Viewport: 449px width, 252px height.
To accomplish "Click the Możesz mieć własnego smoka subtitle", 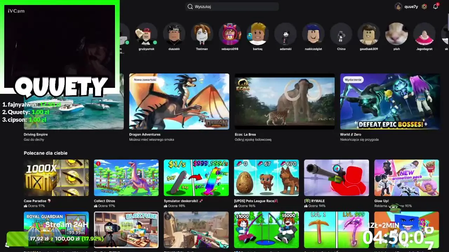I will click(x=152, y=140).
